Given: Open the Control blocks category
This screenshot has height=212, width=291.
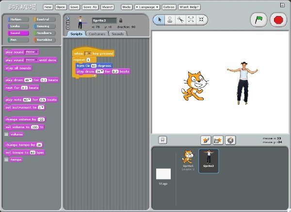Looking at the screenshot, I should (x=45, y=19).
